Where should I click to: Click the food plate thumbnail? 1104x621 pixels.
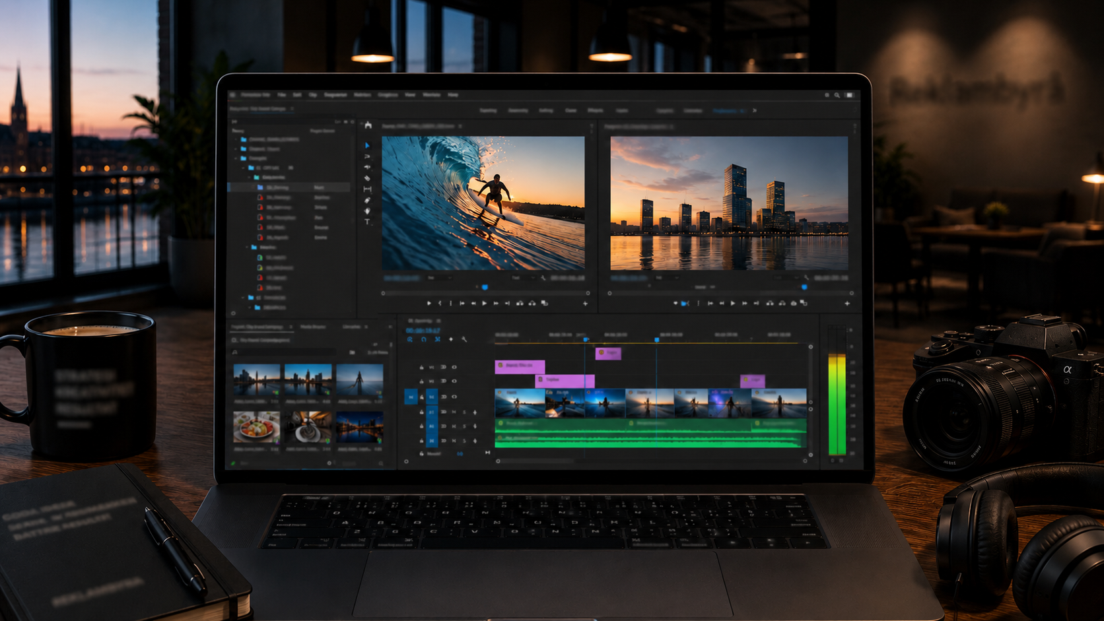click(257, 427)
